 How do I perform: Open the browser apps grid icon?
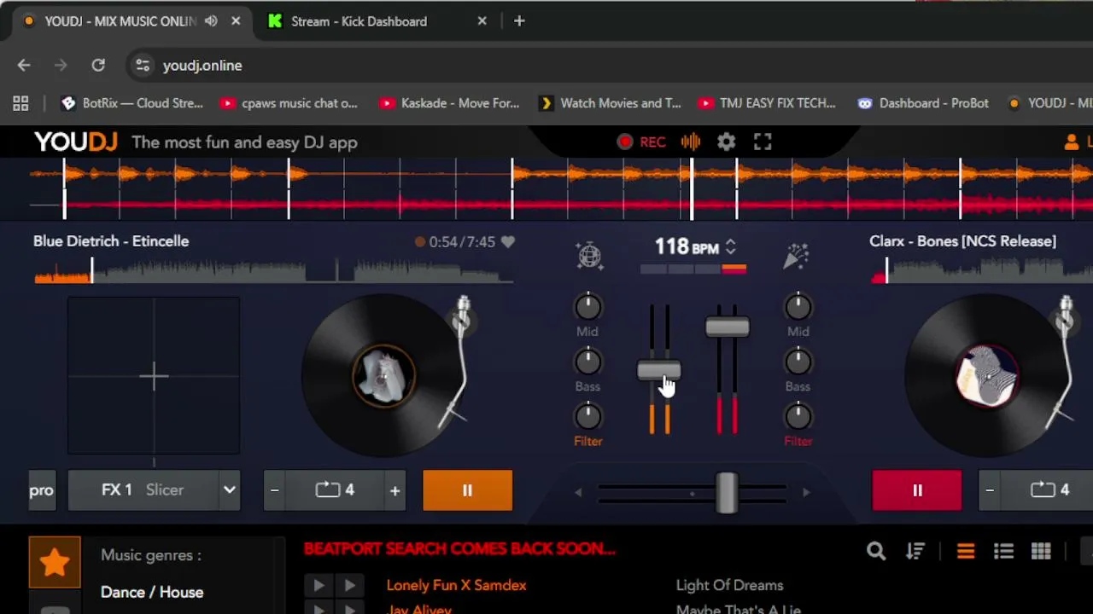tap(20, 103)
